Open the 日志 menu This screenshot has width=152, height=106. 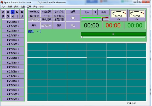35,7
